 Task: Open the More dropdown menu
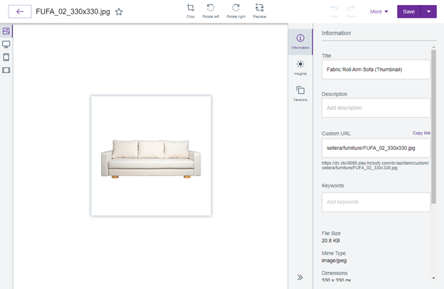click(x=379, y=11)
